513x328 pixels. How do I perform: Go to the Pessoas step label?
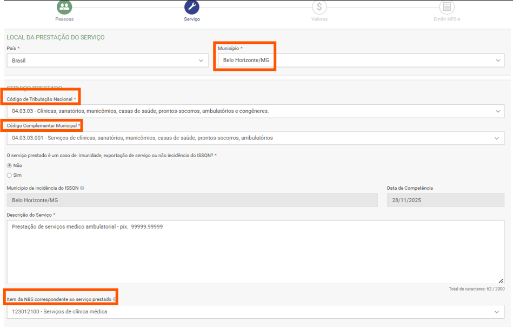[x=64, y=19]
